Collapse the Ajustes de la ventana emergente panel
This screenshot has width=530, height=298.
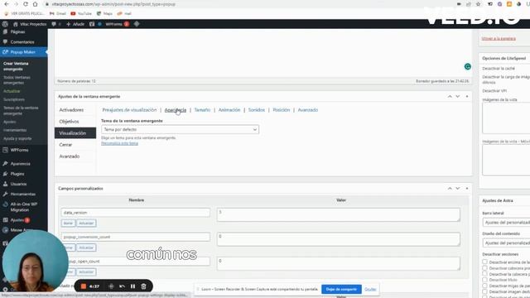pos(467,97)
